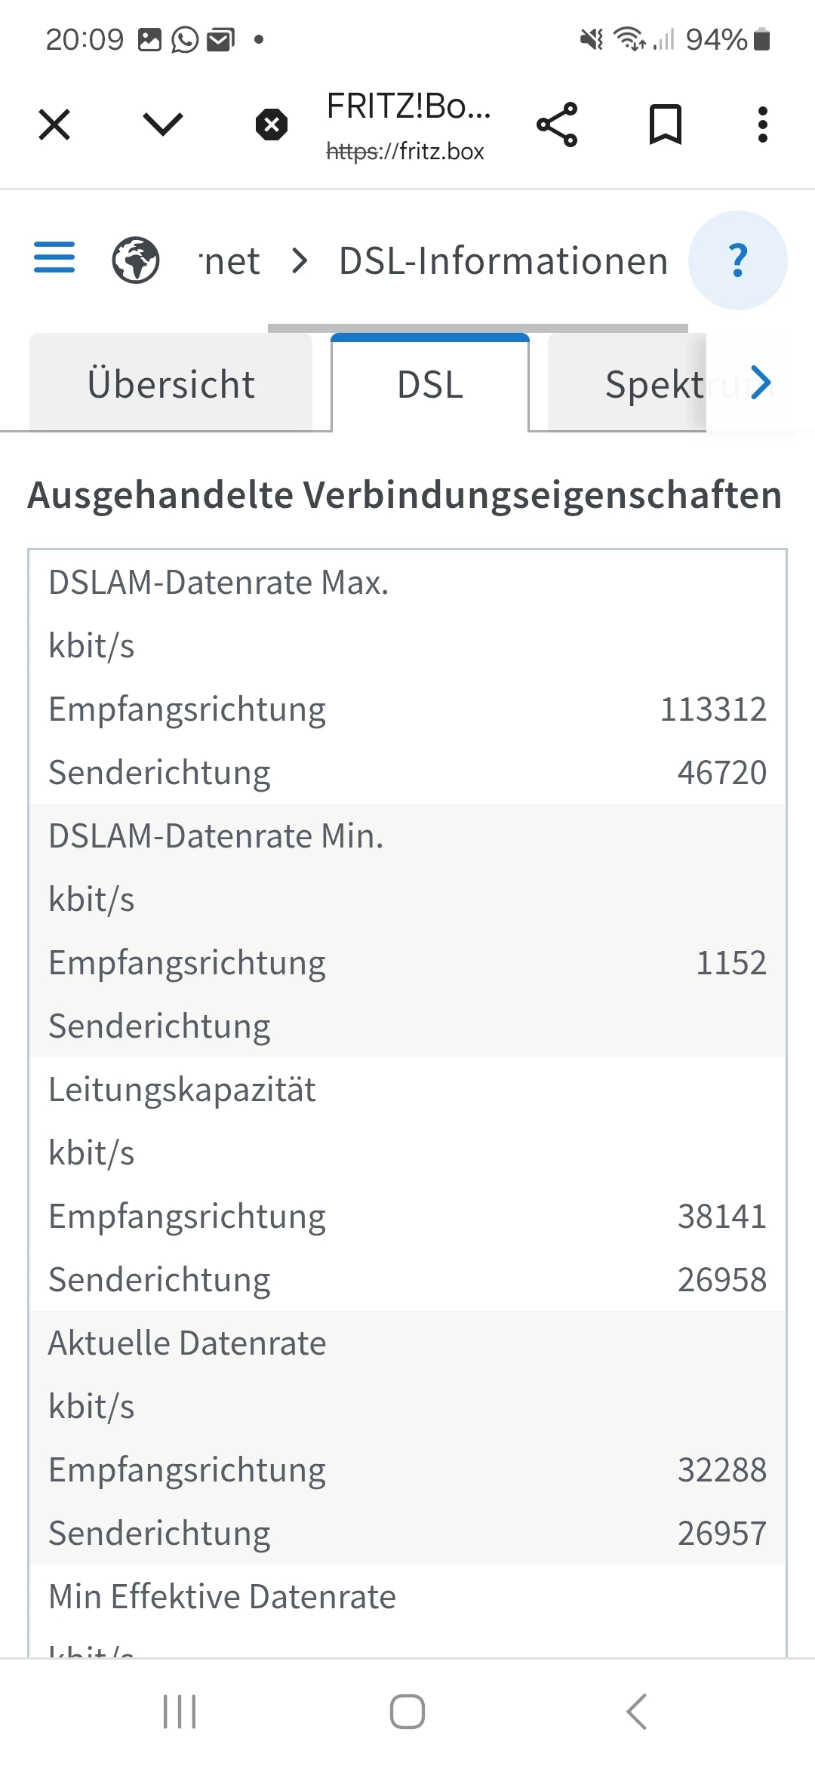The height and width of the screenshot is (1766, 815).
Task: Open Android recent apps button
Action: (x=180, y=1712)
